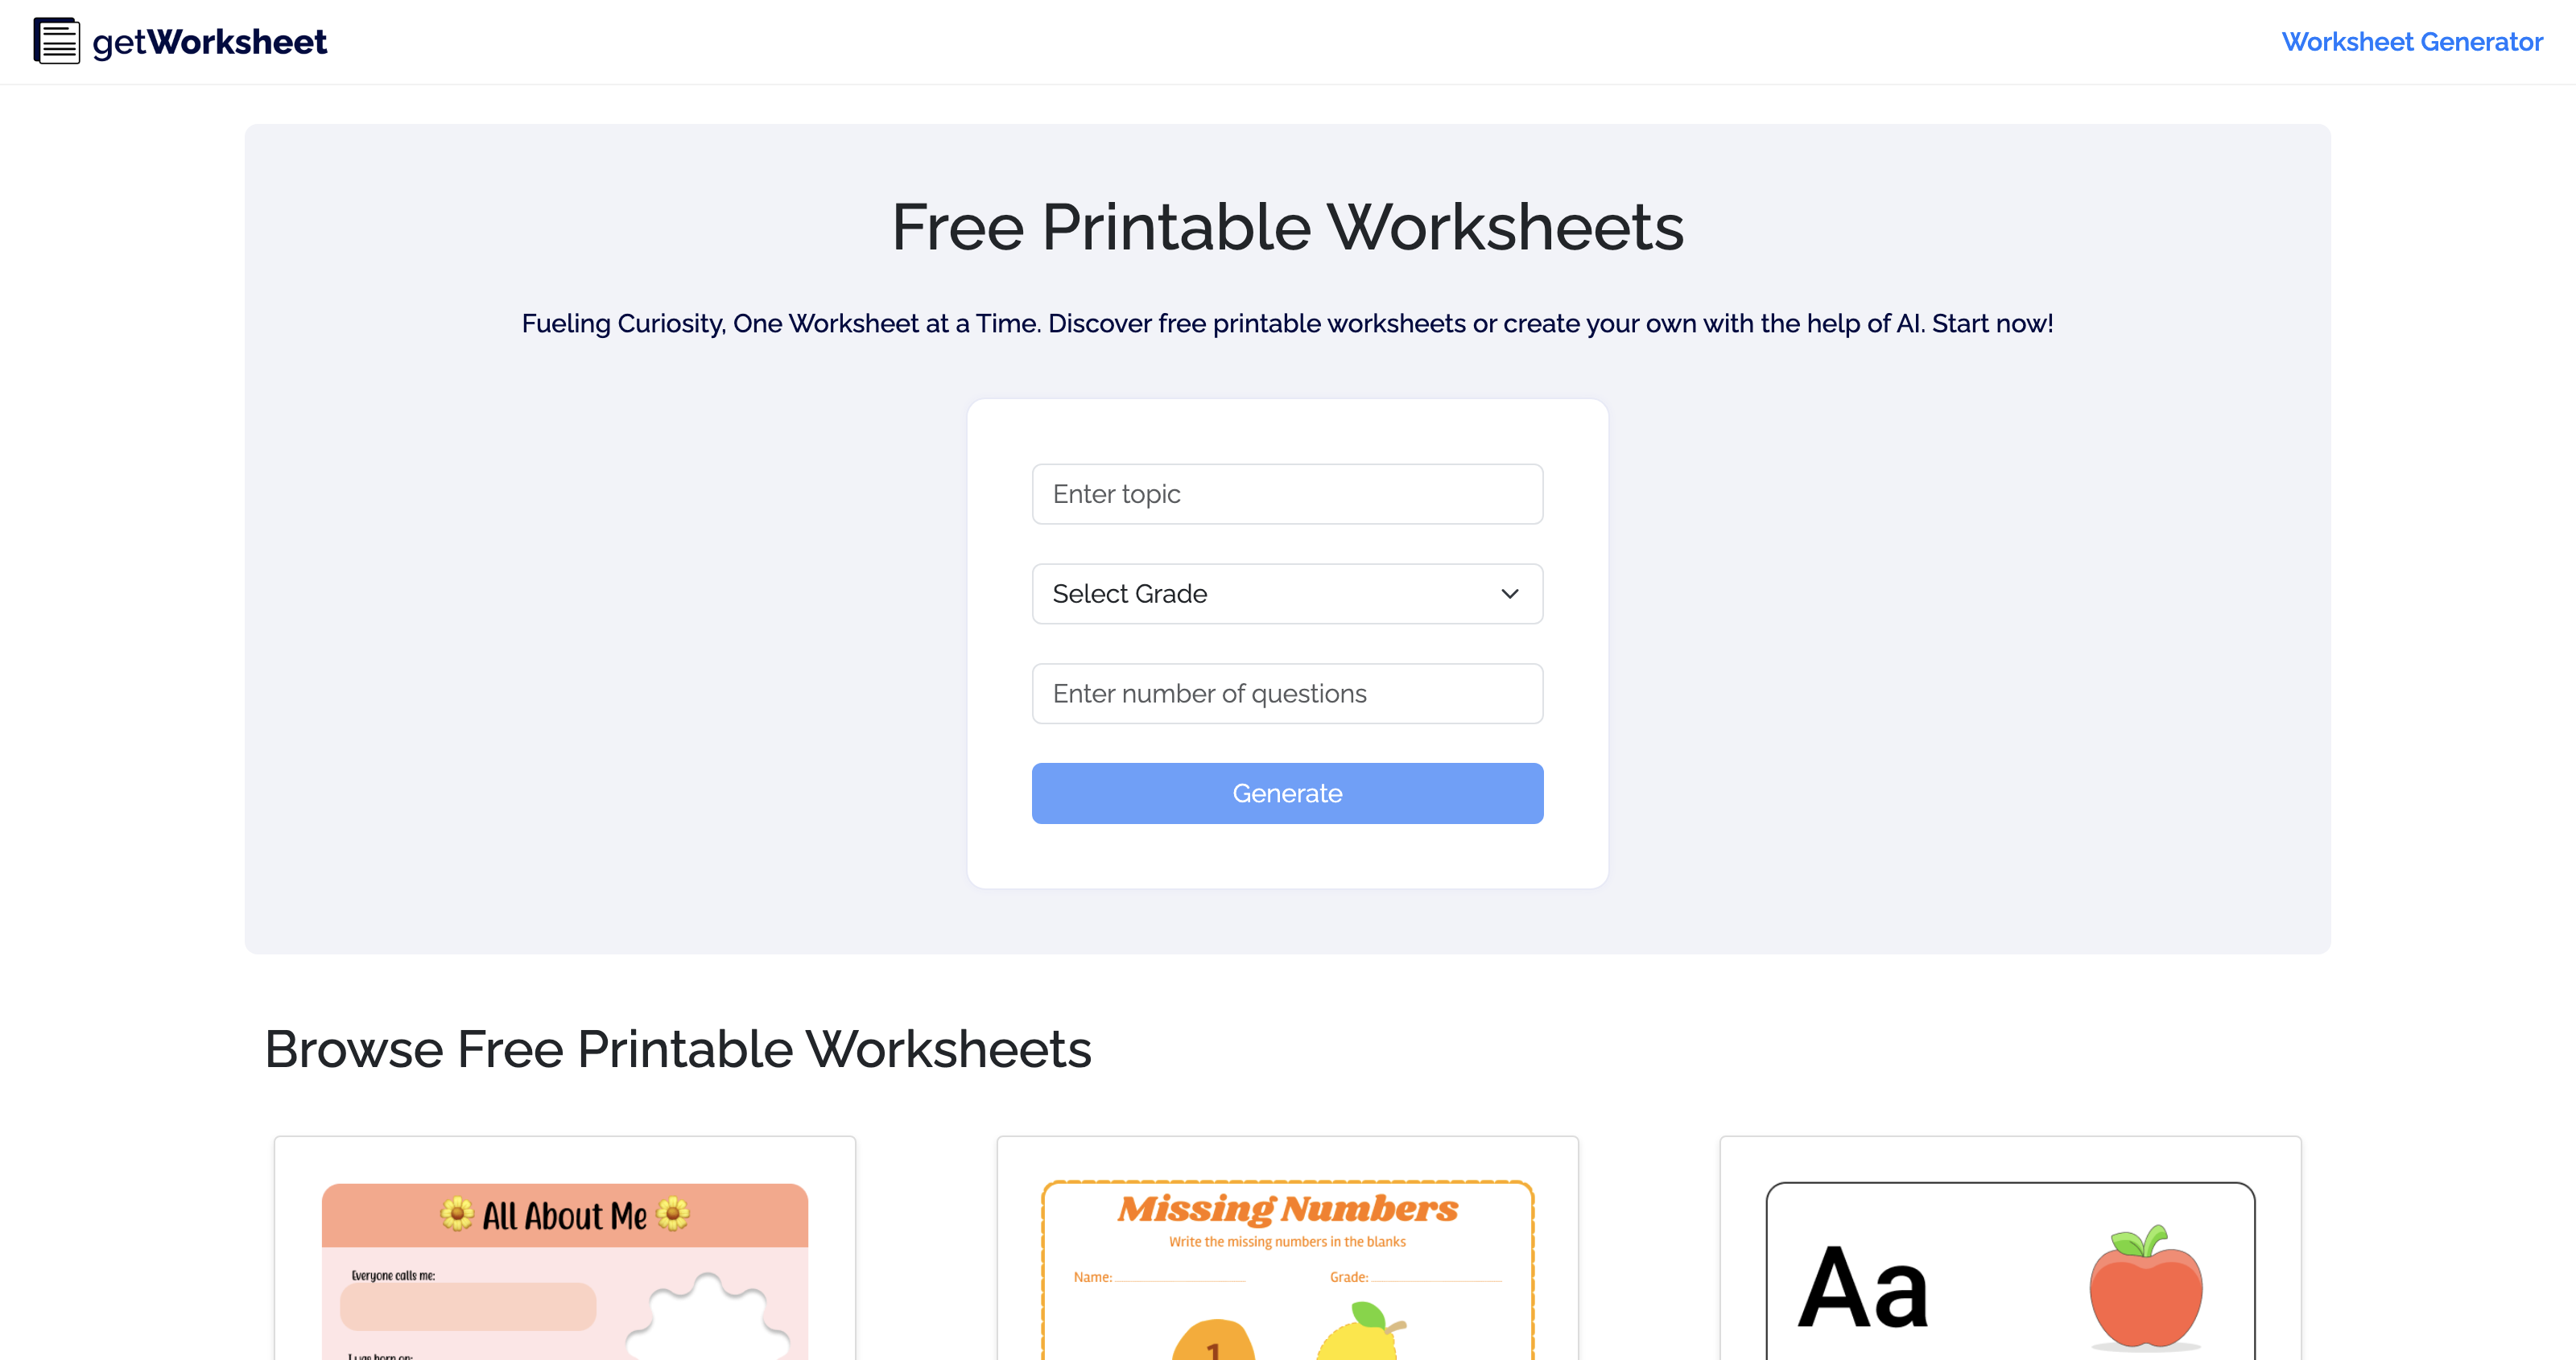Click the right flower beside All About Me
Image resolution: width=2576 pixels, height=1360 pixels.
[x=673, y=1214]
